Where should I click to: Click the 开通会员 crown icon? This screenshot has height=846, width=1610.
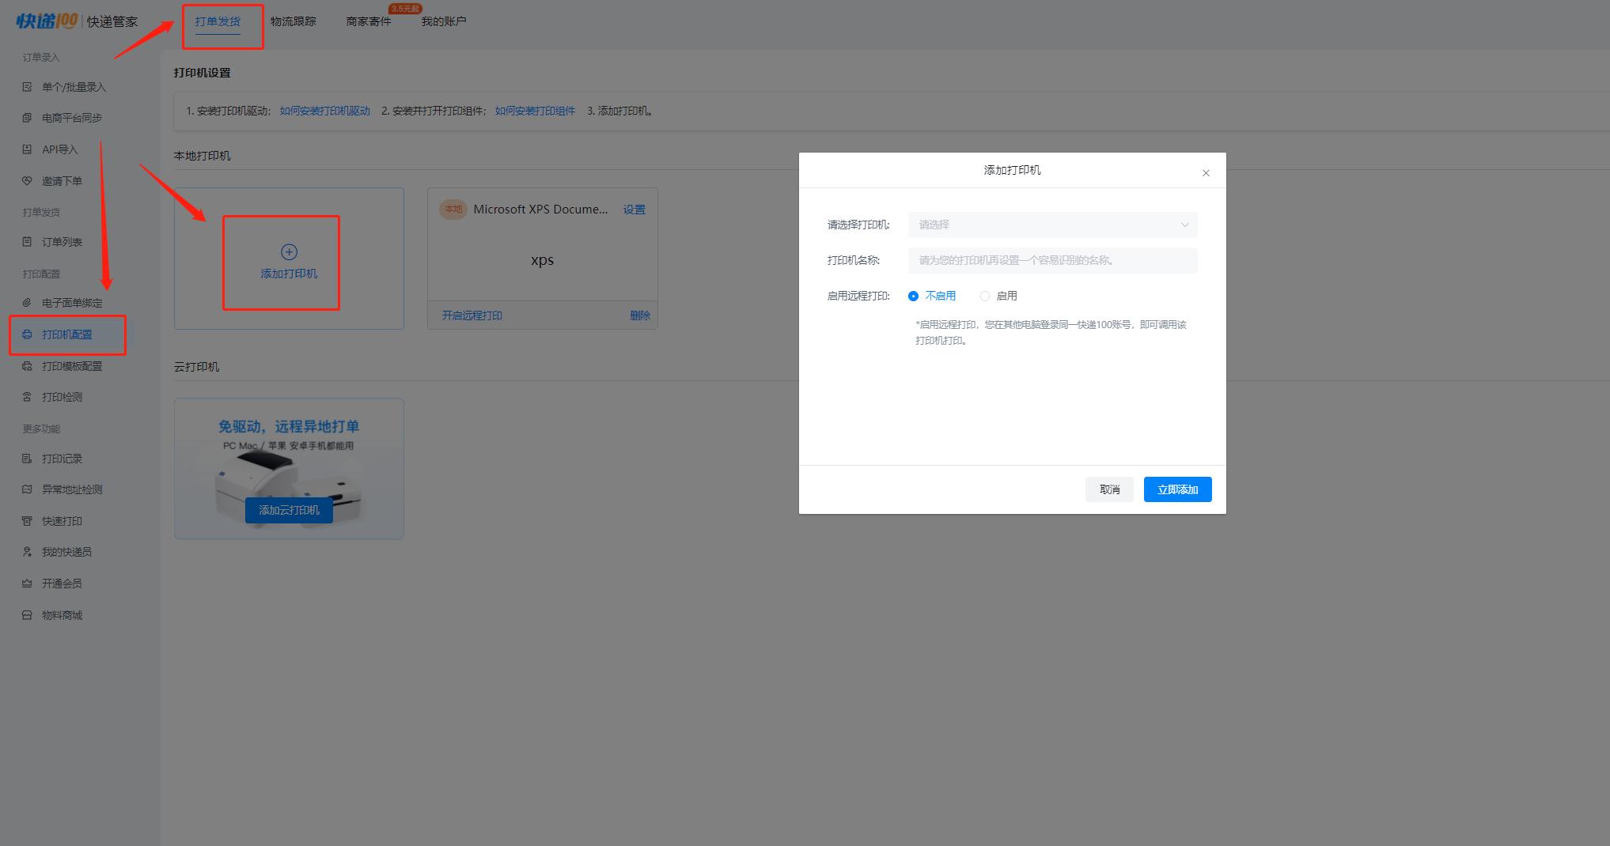coord(27,584)
